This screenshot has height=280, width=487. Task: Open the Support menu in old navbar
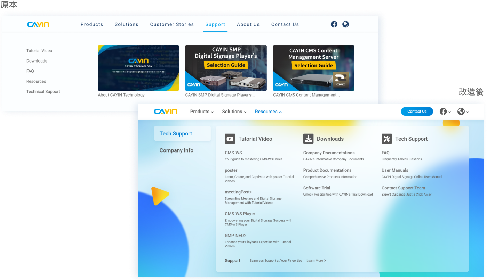(215, 24)
